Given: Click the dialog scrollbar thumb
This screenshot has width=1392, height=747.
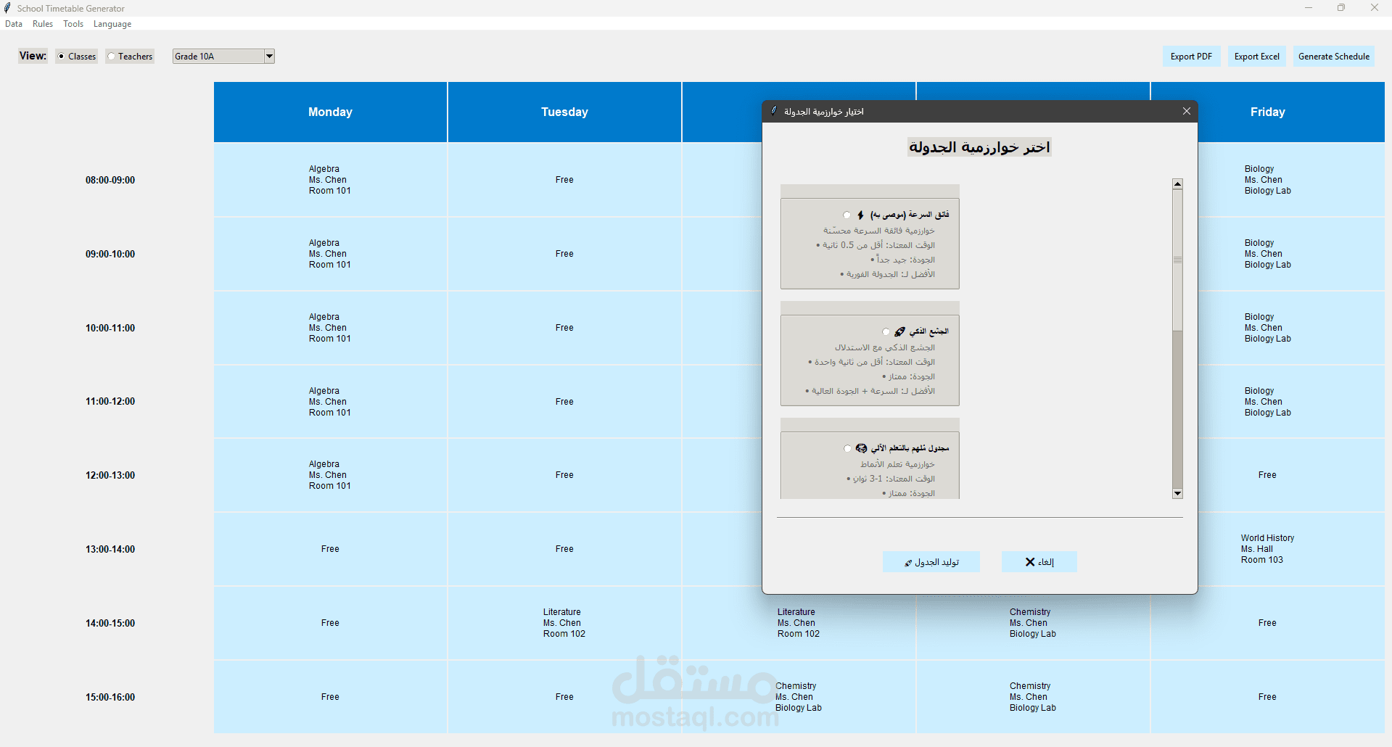Looking at the screenshot, I should pos(1177,260).
